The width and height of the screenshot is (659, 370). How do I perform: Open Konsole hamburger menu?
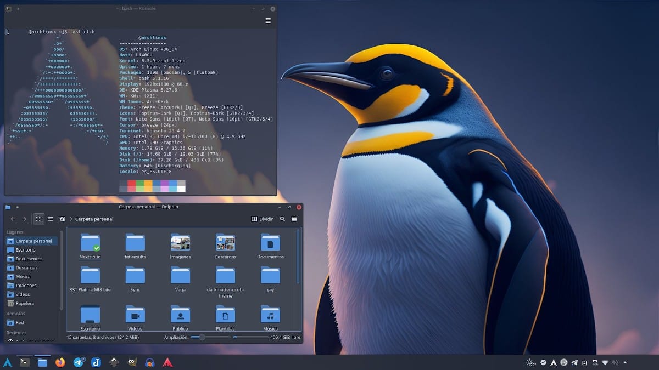(268, 20)
